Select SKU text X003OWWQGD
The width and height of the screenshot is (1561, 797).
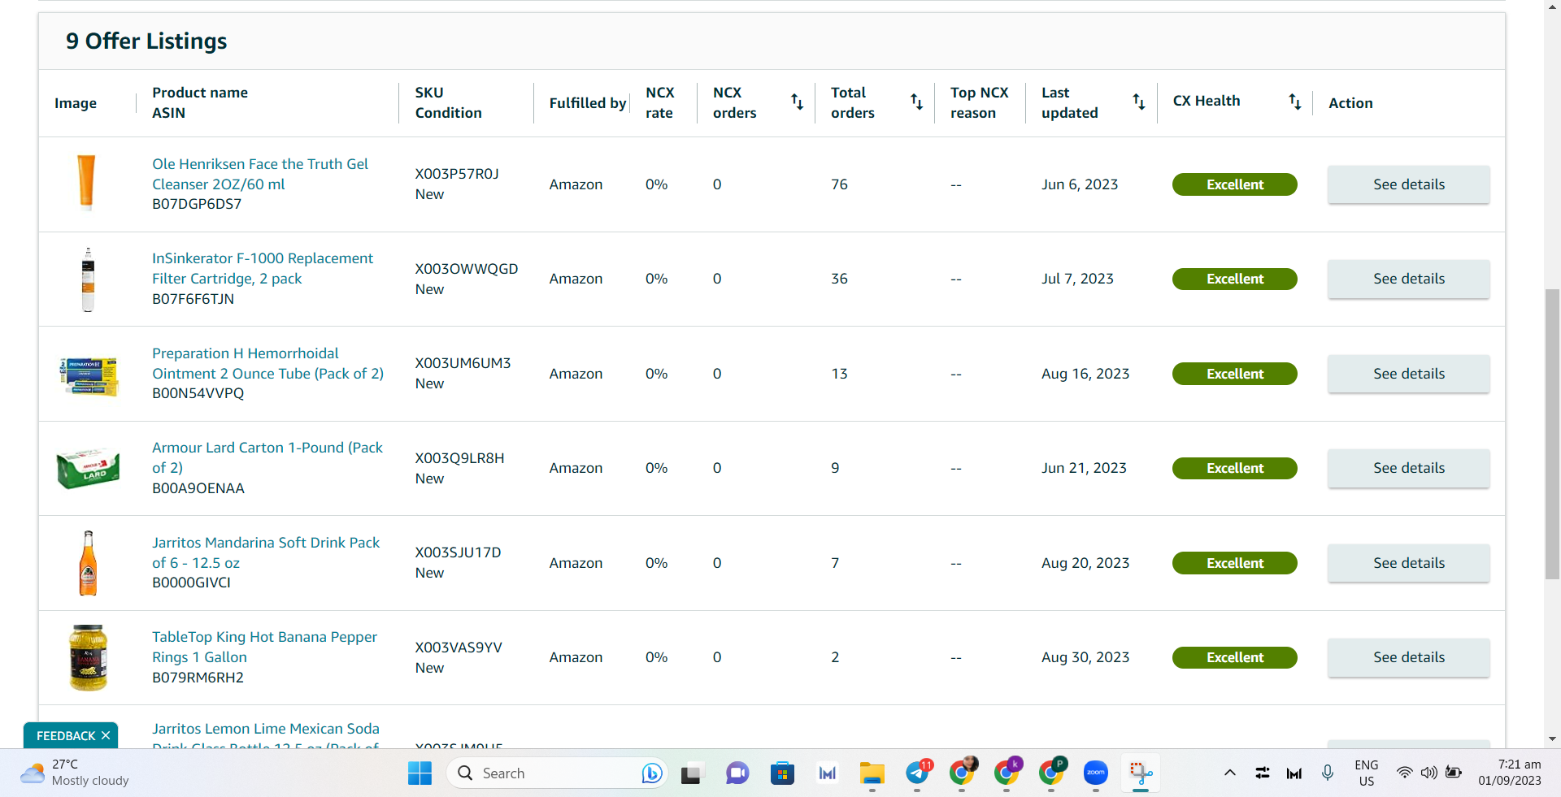tap(467, 269)
